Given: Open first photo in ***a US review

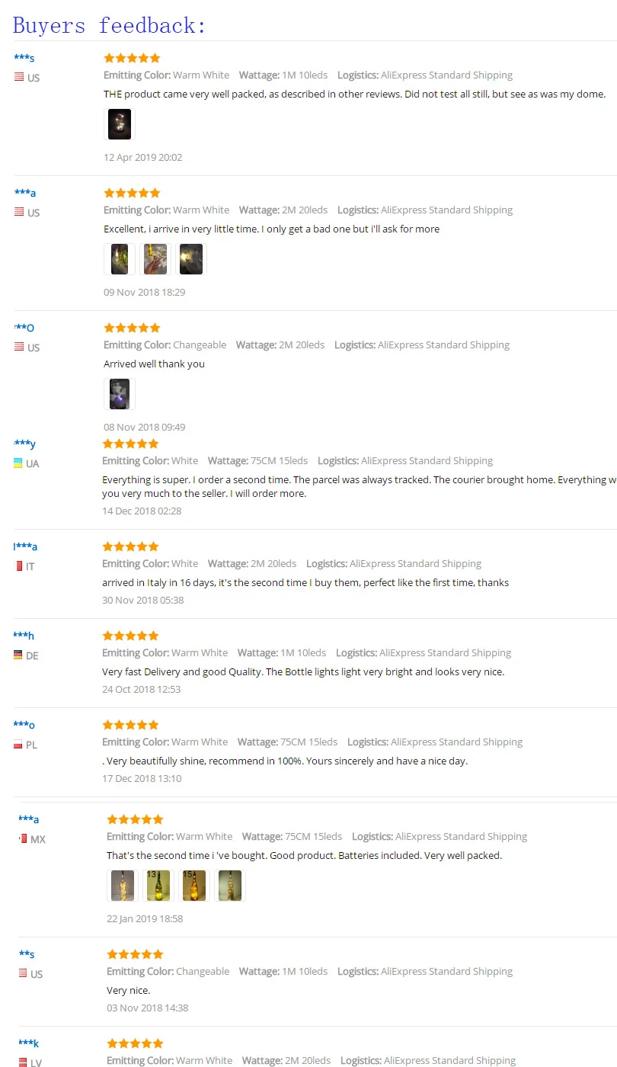Looking at the screenshot, I should [x=120, y=259].
